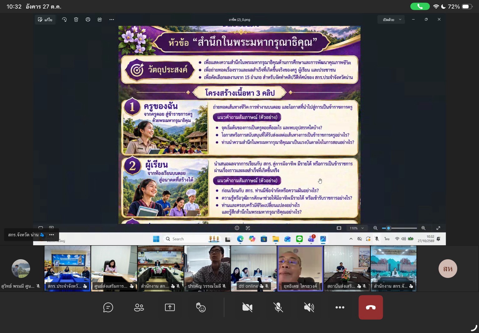Open more meeting options ellipsis

pos(340,307)
